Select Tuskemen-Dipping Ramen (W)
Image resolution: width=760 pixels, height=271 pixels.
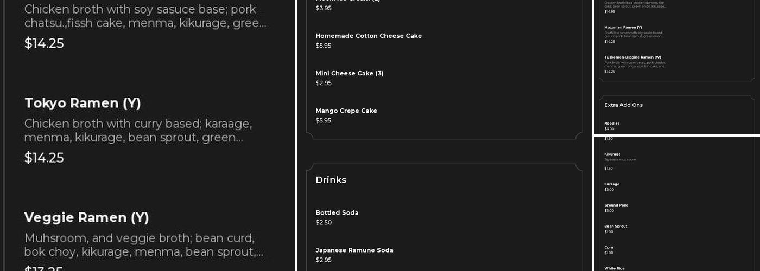[x=632, y=57]
